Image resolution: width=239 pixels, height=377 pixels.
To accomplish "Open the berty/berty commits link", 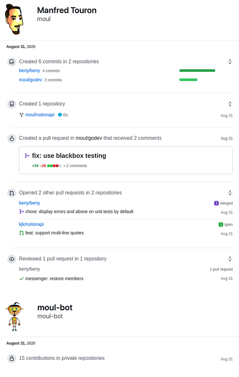I will [29, 71].
